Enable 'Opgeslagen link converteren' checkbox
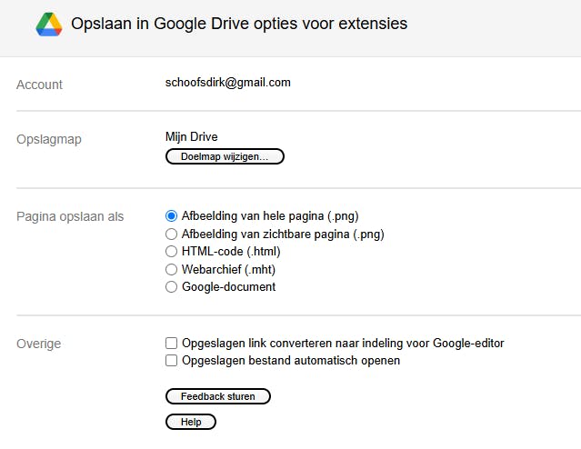 (x=171, y=344)
